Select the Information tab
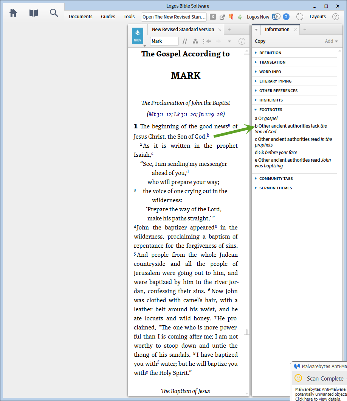Image resolution: width=347 pixels, height=401 pixels. [277, 30]
